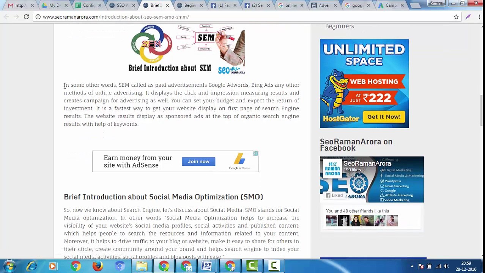Click the 'You and 48 other friends' text
The width and height of the screenshot is (485, 273).
point(357,211)
